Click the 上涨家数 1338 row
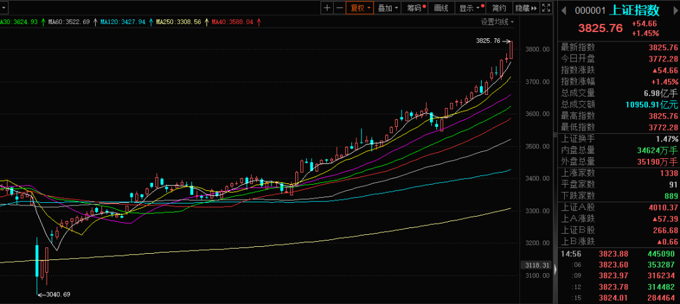 point(620,173)
